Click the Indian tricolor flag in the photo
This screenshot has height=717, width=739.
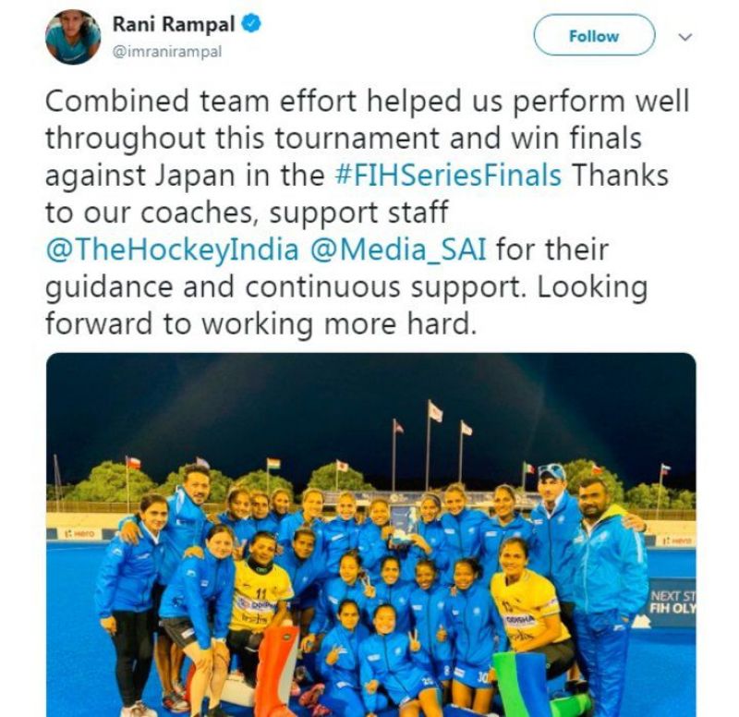[273, 464]
